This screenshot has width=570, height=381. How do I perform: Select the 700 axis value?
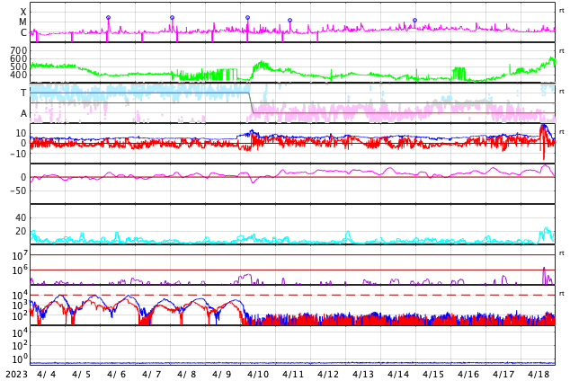(19, 50)
